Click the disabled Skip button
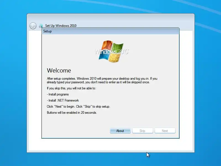 (x=143, y=131)
